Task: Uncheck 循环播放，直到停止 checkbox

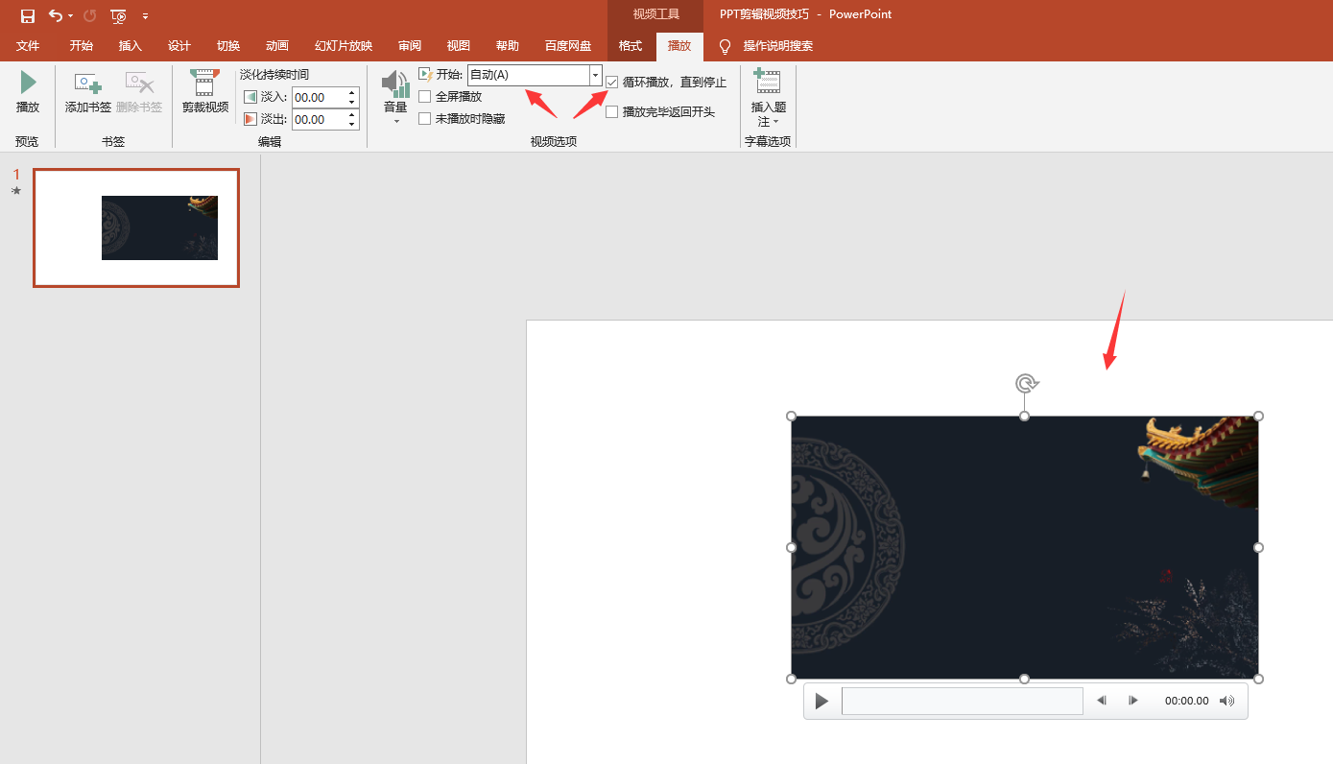Action: tap(612, 83)
